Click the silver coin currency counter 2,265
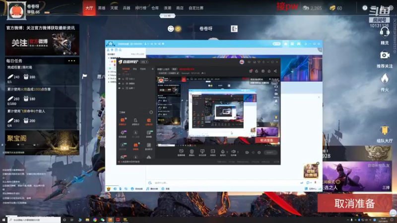397x223 pixels. point(312,8)
